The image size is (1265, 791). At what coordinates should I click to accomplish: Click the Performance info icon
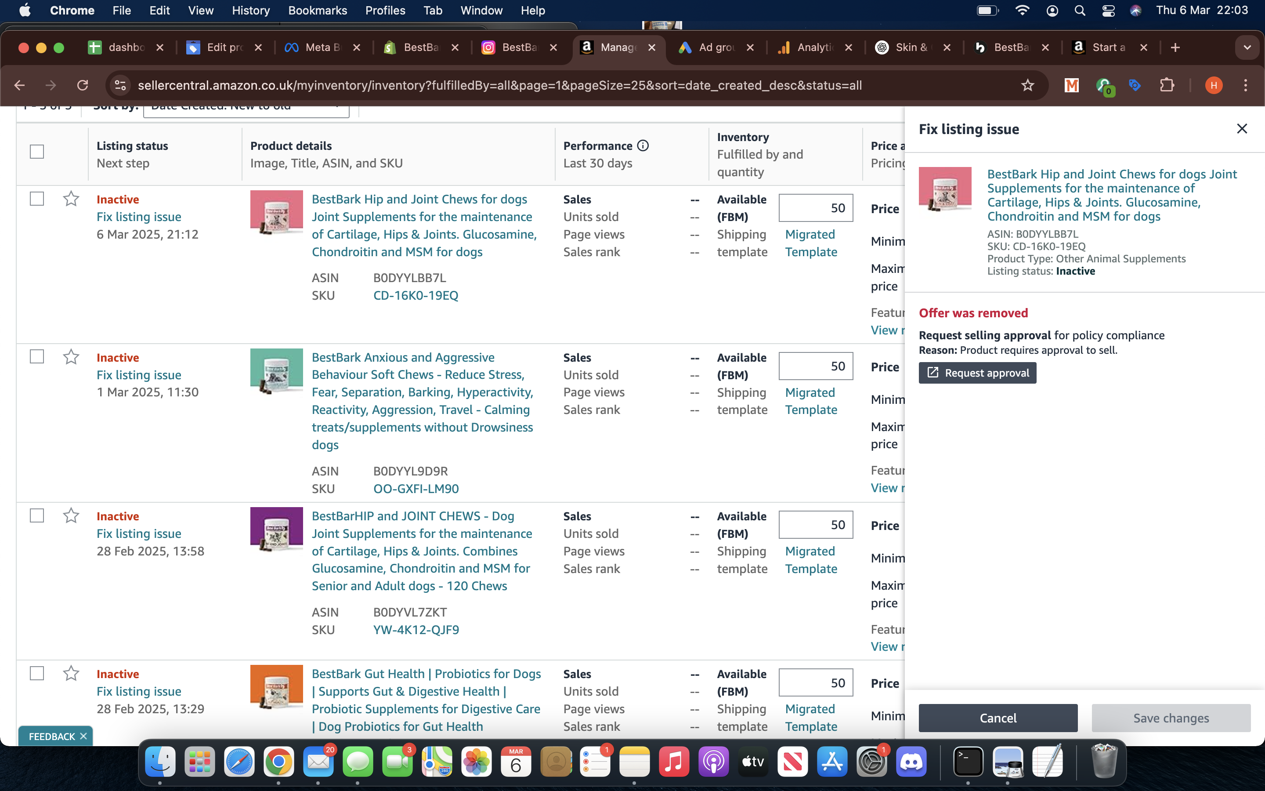(x=643, y=146)
